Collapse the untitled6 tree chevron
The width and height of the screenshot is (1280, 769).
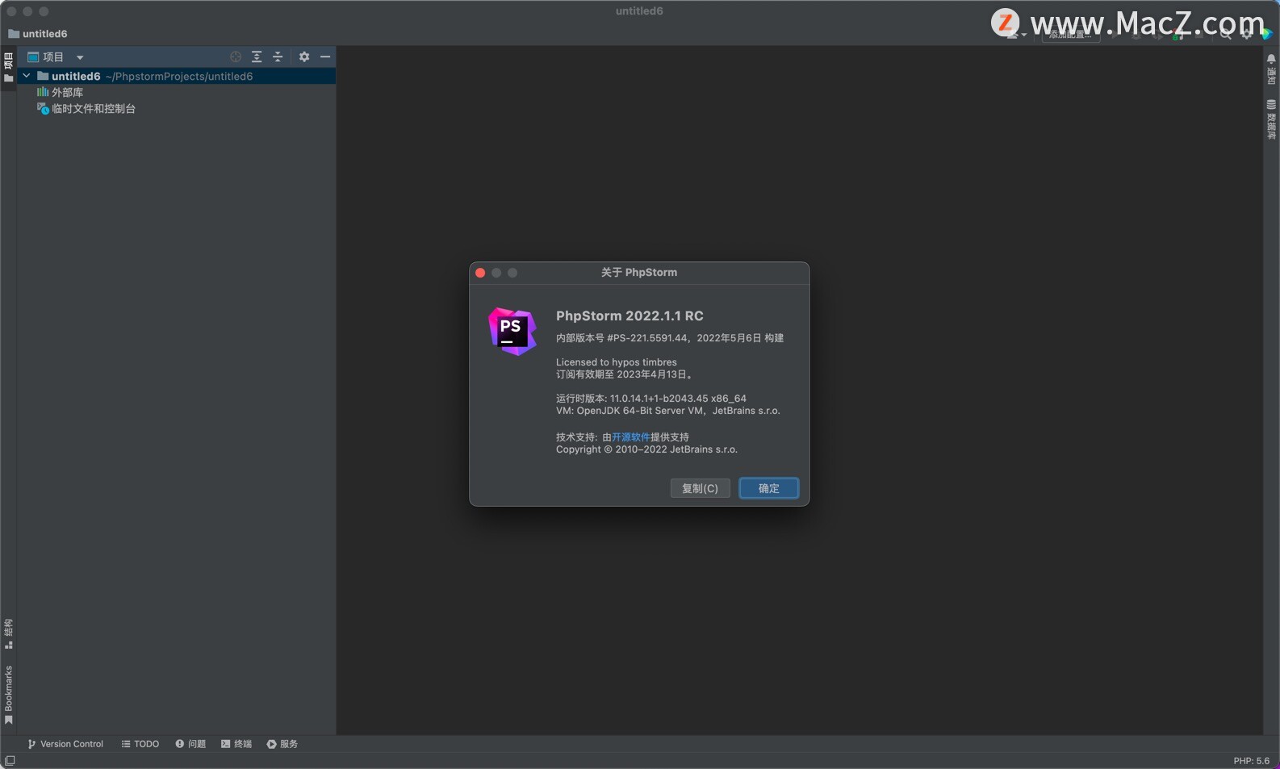pos(27,76)
